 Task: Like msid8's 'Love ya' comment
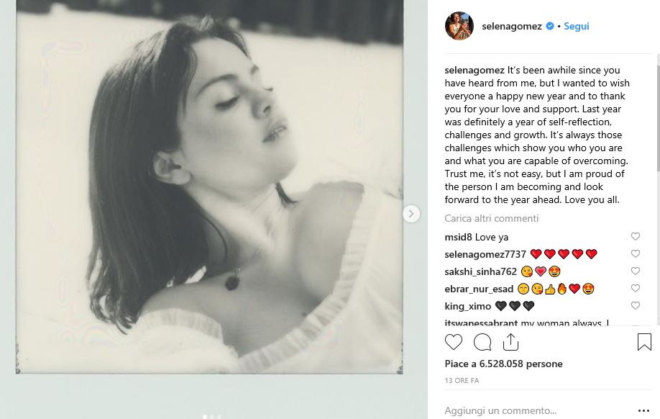coord(636,237)
